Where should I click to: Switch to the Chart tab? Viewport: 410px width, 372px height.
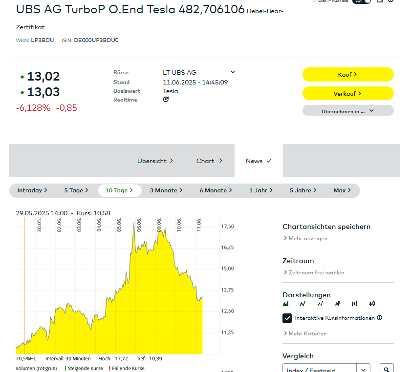click(209, 161)
